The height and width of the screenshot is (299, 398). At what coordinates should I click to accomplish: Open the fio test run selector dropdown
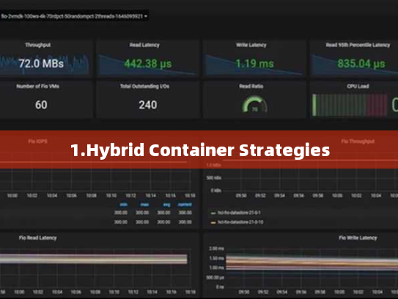point(74,16)
